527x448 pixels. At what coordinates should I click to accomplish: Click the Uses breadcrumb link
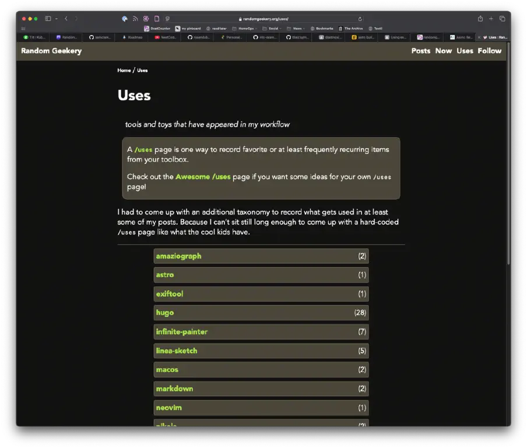pyautogui.click(x=142, y=71)
